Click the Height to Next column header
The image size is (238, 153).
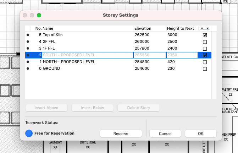click(180, 28)
